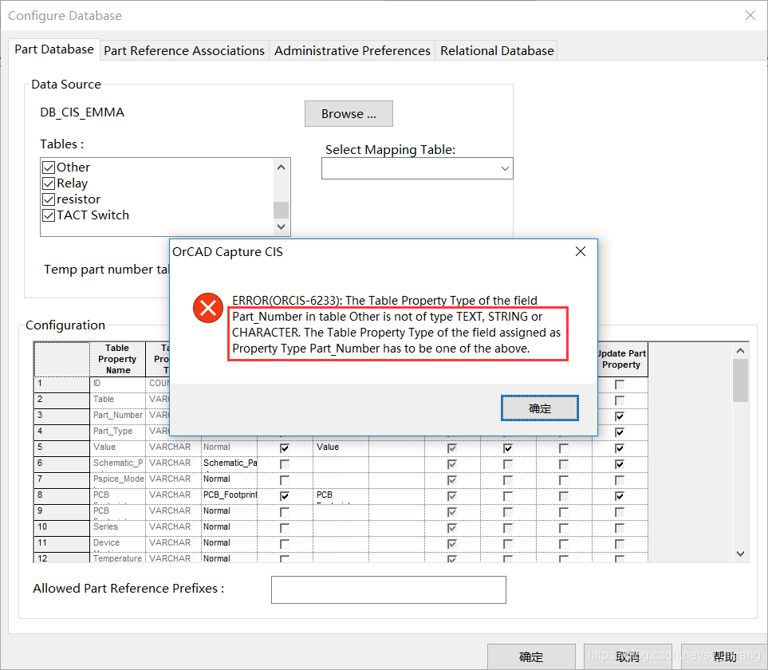768x670 pixels.
Task: Toggle Update Part Property for Series row
Action: pos(620,528)
